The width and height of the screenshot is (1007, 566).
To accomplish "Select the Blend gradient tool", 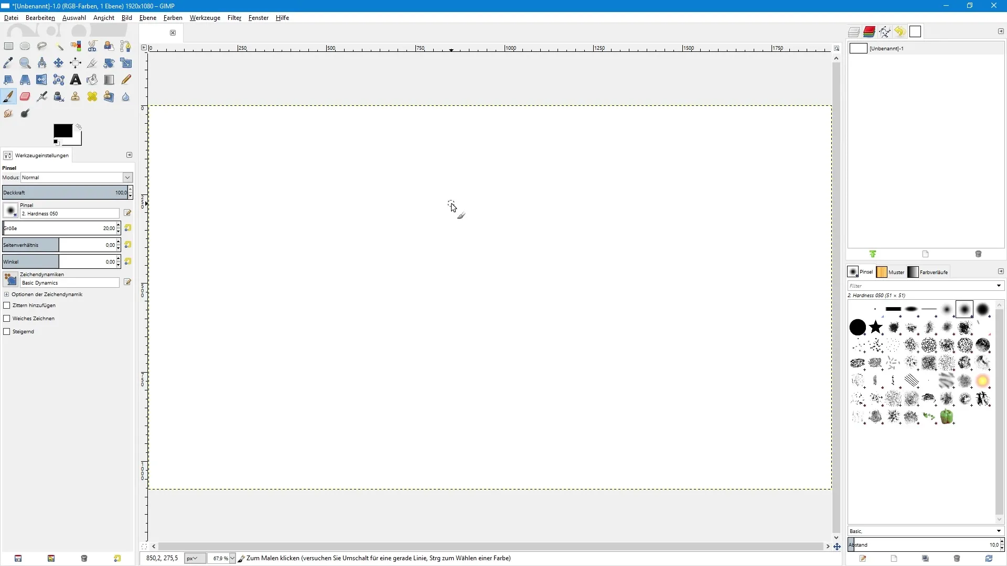I will (109, 80).
